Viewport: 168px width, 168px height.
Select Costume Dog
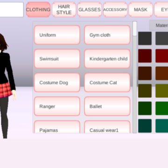point(57,83)
